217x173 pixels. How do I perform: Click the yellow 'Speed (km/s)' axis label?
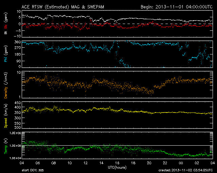(5, 116)
